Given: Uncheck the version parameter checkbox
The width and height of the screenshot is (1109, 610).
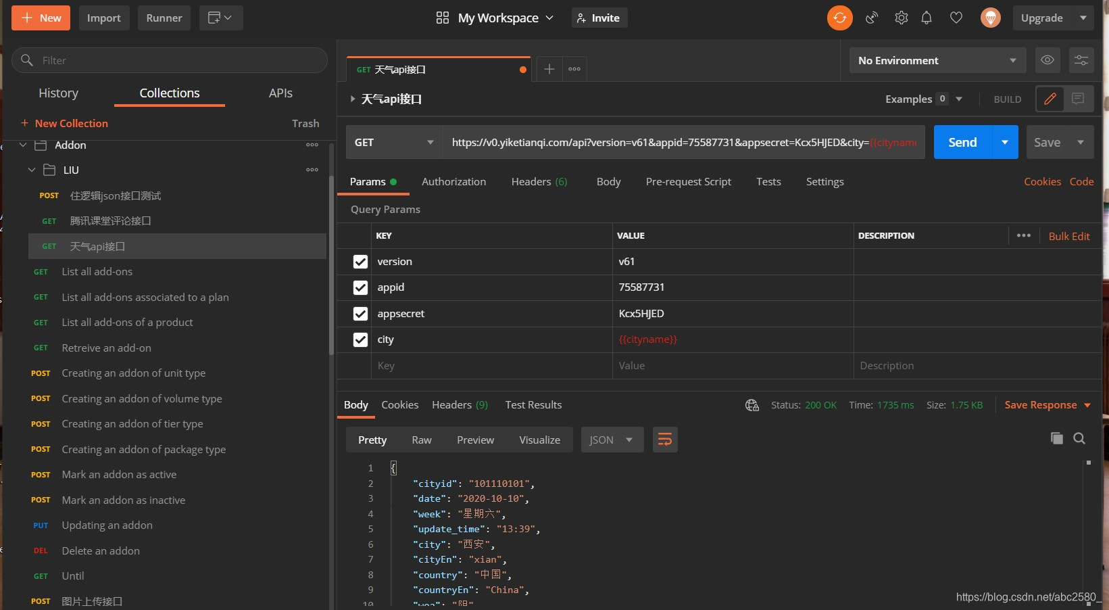Looking at the screenshot, I should tap(360, 262).
